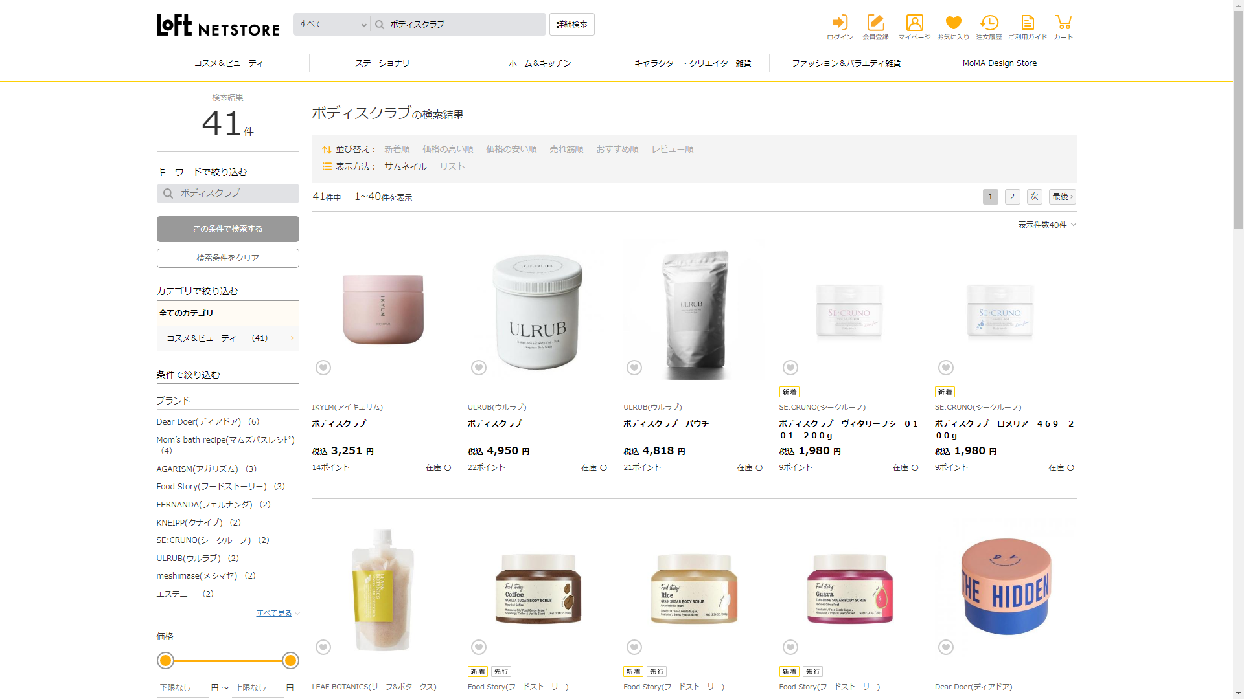Viewport: 1244px width, 699px height.
Task: Click the この条件で検索する button
Action: [x=228, y=229]
